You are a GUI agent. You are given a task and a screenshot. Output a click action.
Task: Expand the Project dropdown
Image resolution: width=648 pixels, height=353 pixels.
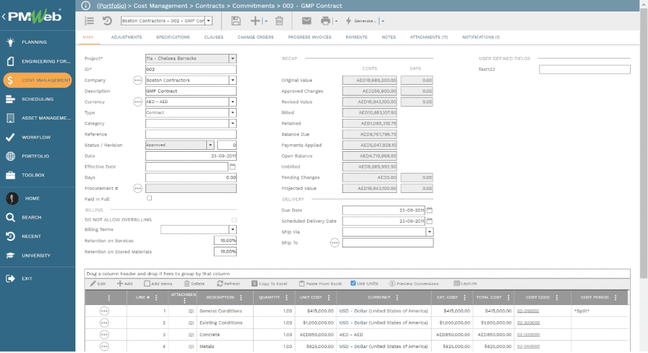232,58
